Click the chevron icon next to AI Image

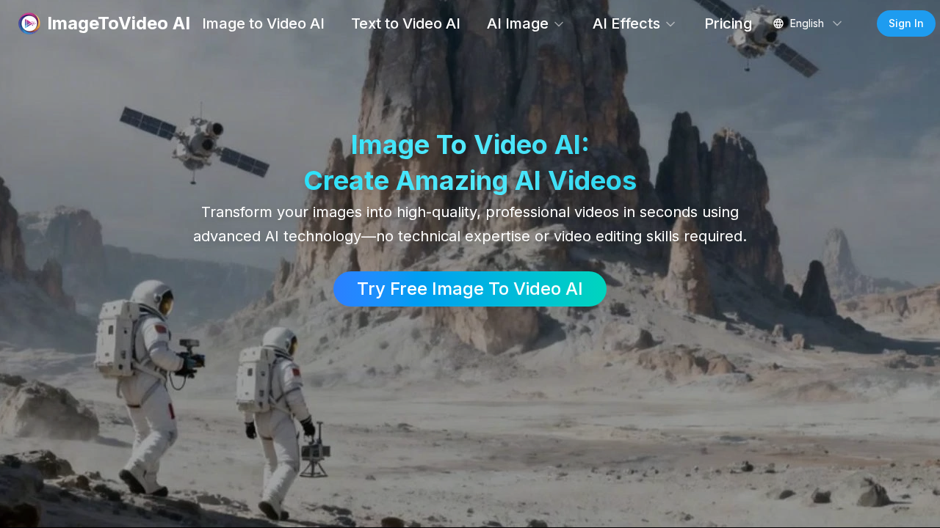pos(559,24)
